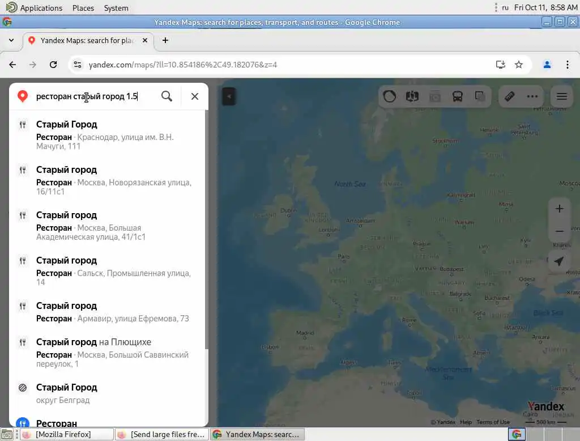Viewport: 580px width, 441px height.
Task: Choose Старый город in Сальск suggestion
Action: (x=108, y=271)
